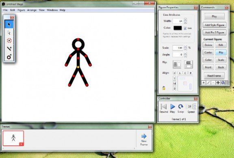This screenshot has height=158, width=234.
Task: Flip the figure horizontally with left flip icon
Action: click(x=177, y=65)
